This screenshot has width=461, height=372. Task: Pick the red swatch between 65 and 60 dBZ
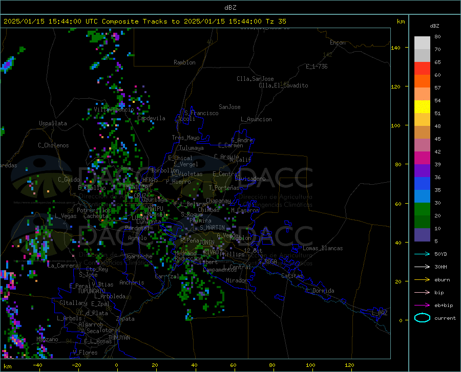[x=422, y=69]
